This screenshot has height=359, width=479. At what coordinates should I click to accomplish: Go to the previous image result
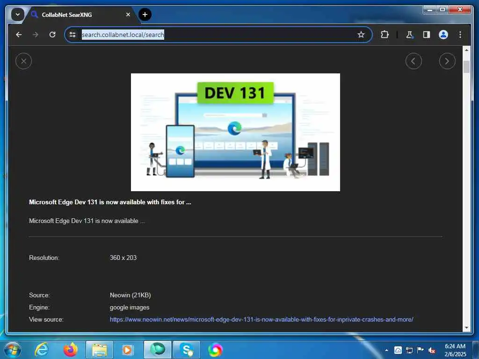414,61
